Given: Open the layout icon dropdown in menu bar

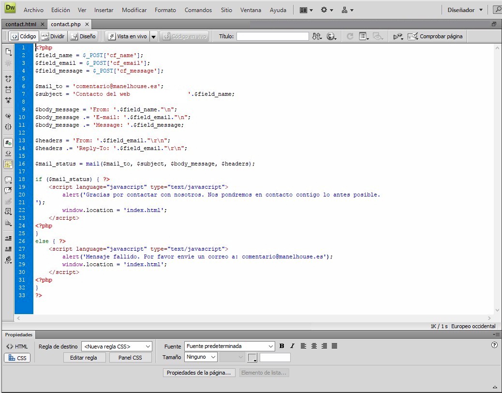Looking at the screenshot, I should click(306, 10).
